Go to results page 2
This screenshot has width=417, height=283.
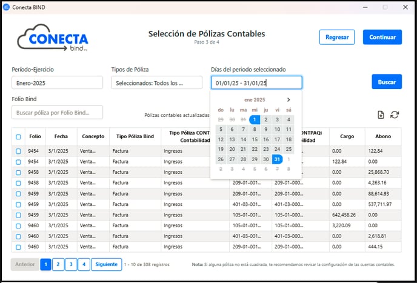click(x=58, y=264)
